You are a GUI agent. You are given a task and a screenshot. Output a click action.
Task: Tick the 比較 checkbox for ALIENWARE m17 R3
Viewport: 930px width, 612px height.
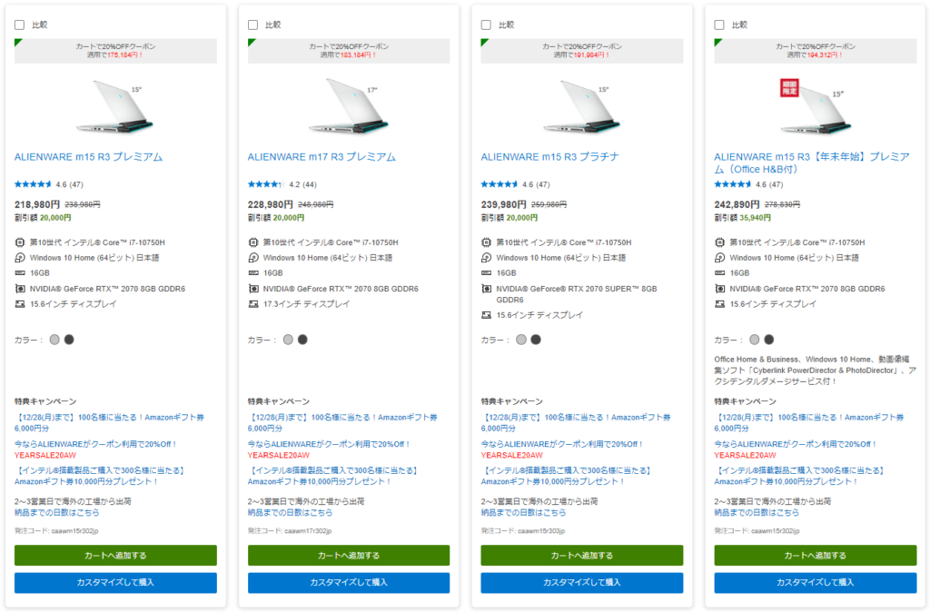click(x=253, y=25)
